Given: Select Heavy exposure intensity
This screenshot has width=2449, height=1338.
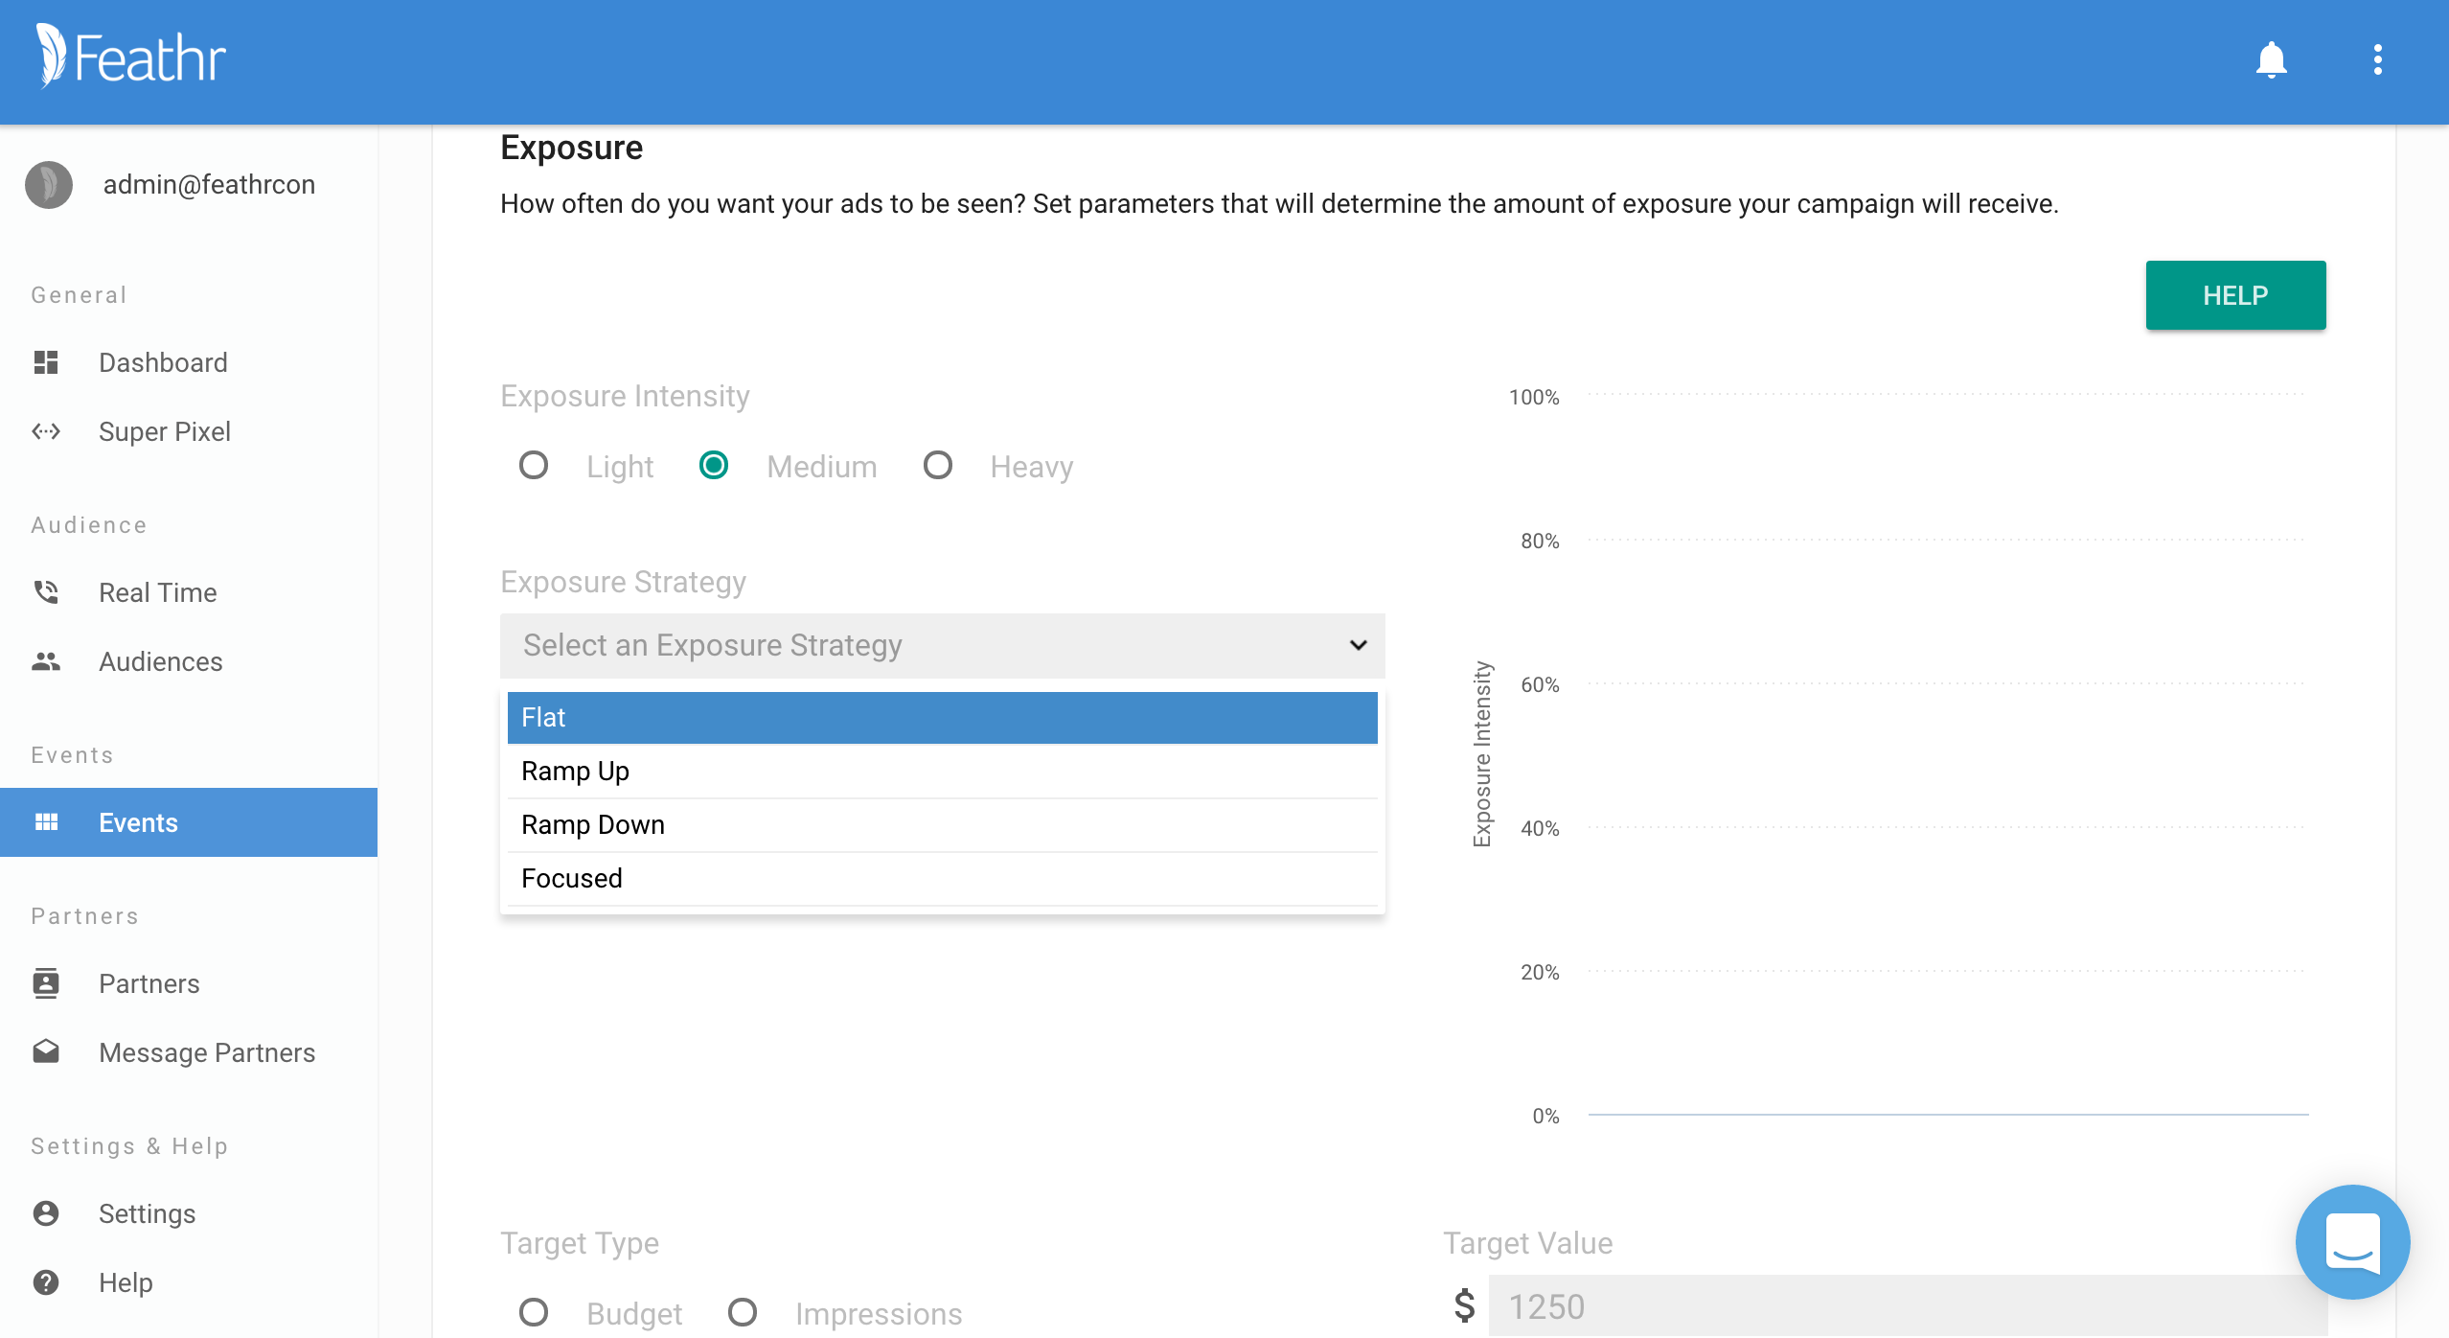Looking at the screenshot, I should point(938,466).
